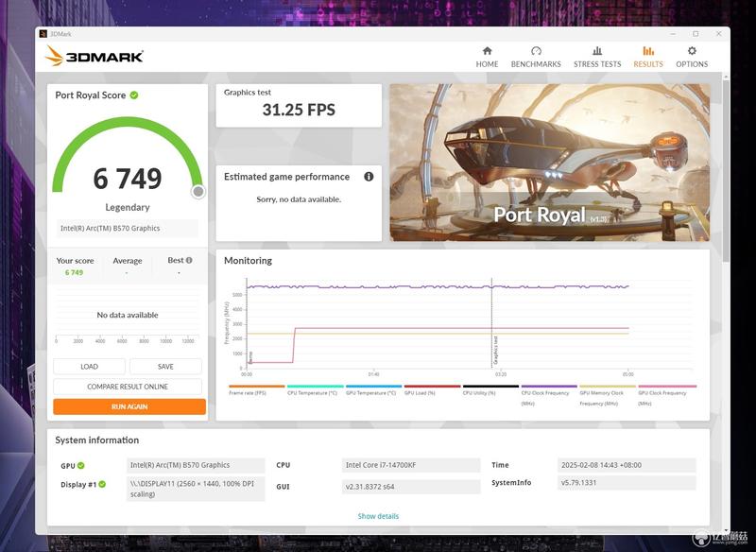Click the LOAD button
Viewport: 756px width, 552px height.
click(89, 367)
